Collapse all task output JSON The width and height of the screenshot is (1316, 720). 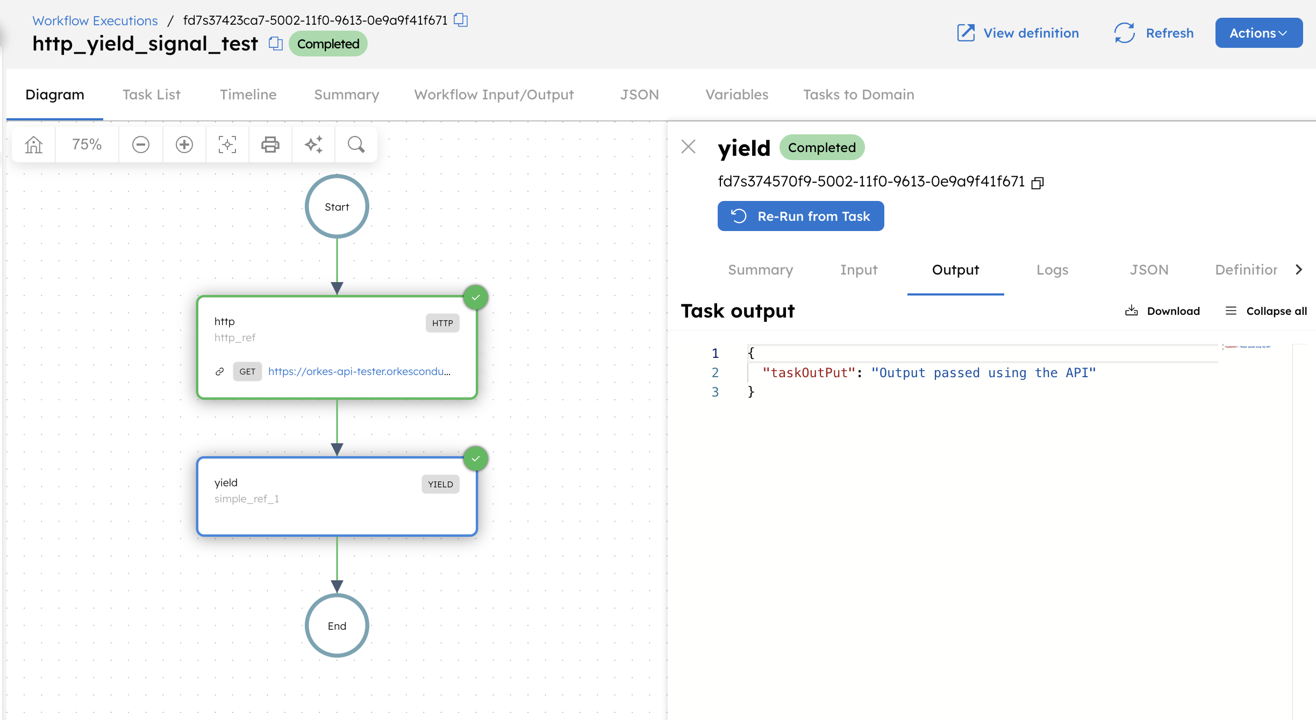(x=1266, y=311)
